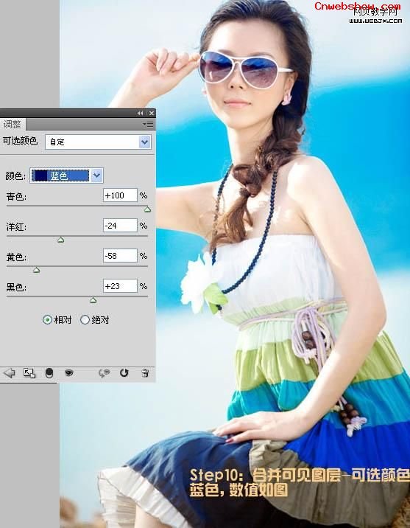Open the panel flyout menu icon

click(148, 124)
